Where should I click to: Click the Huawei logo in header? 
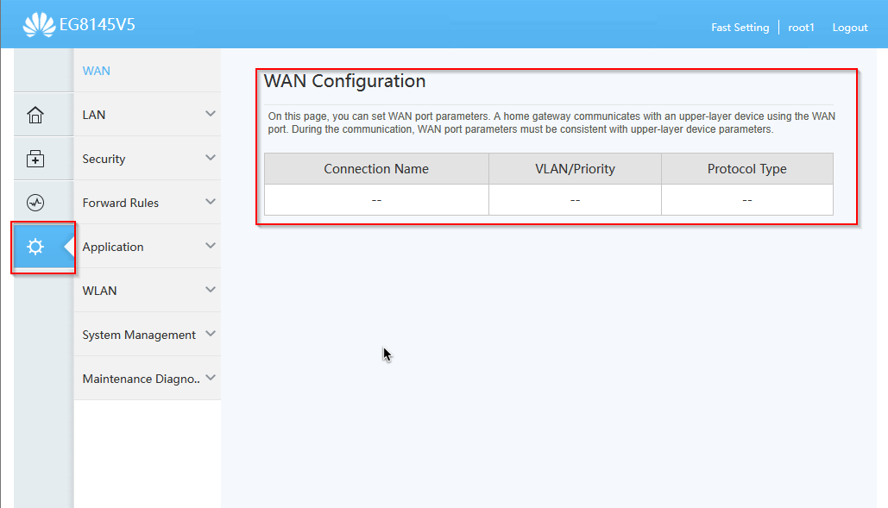39,25
